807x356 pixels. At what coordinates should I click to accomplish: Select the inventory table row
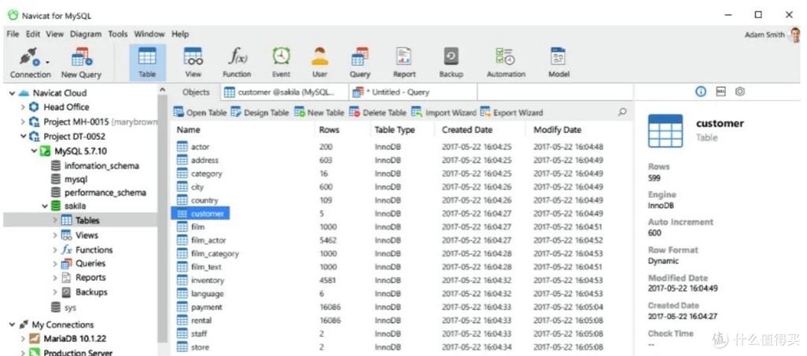[401, 281]
